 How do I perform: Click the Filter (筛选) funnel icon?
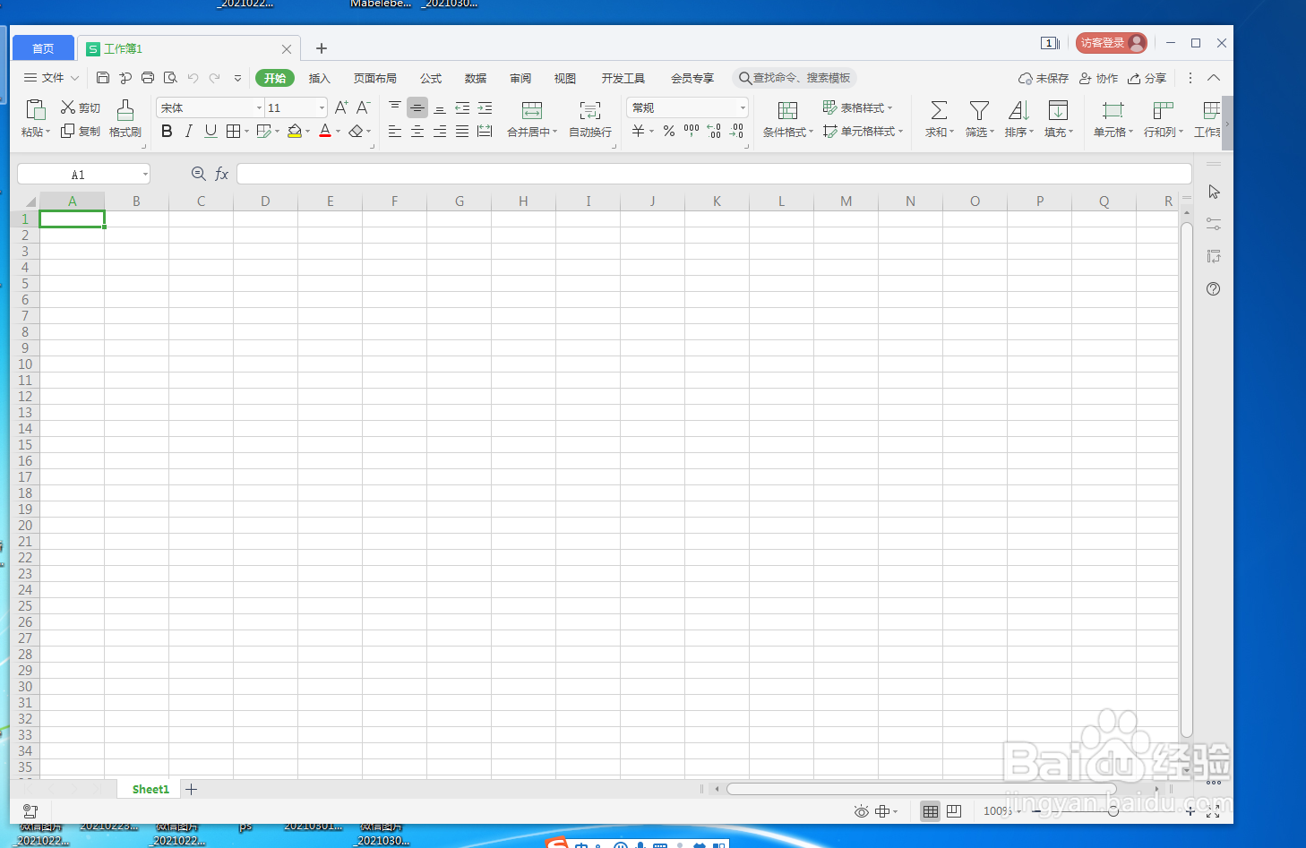pos(979,110)
